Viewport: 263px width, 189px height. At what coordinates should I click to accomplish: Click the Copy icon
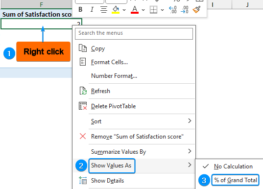pyautogui.click(x=83, y=48)
